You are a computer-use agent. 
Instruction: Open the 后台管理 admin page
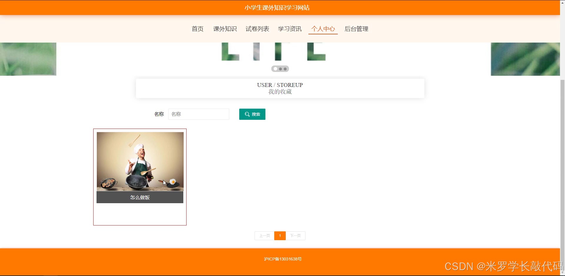(356, 29)
